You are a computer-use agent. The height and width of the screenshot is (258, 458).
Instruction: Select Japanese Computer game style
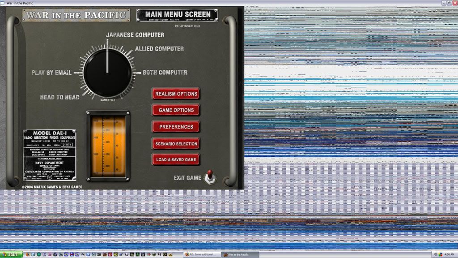point(135,35)
